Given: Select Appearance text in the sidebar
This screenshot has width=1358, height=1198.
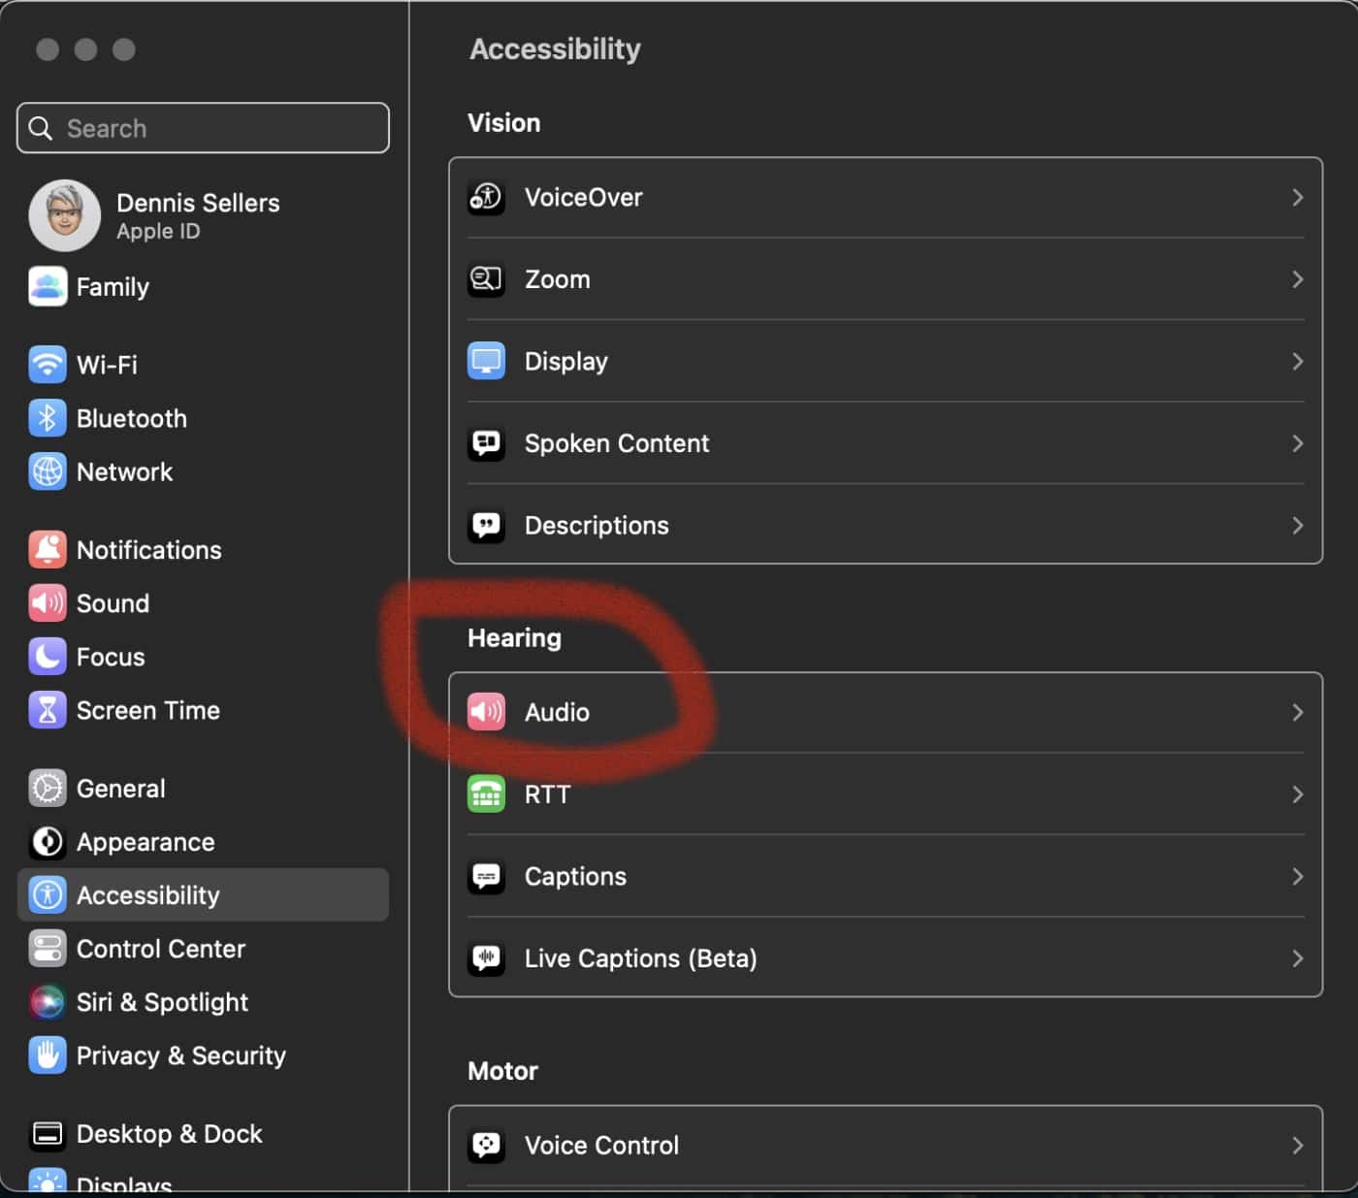Looking at the screenshot, I should pyautogui.click(x=145, y=842).
